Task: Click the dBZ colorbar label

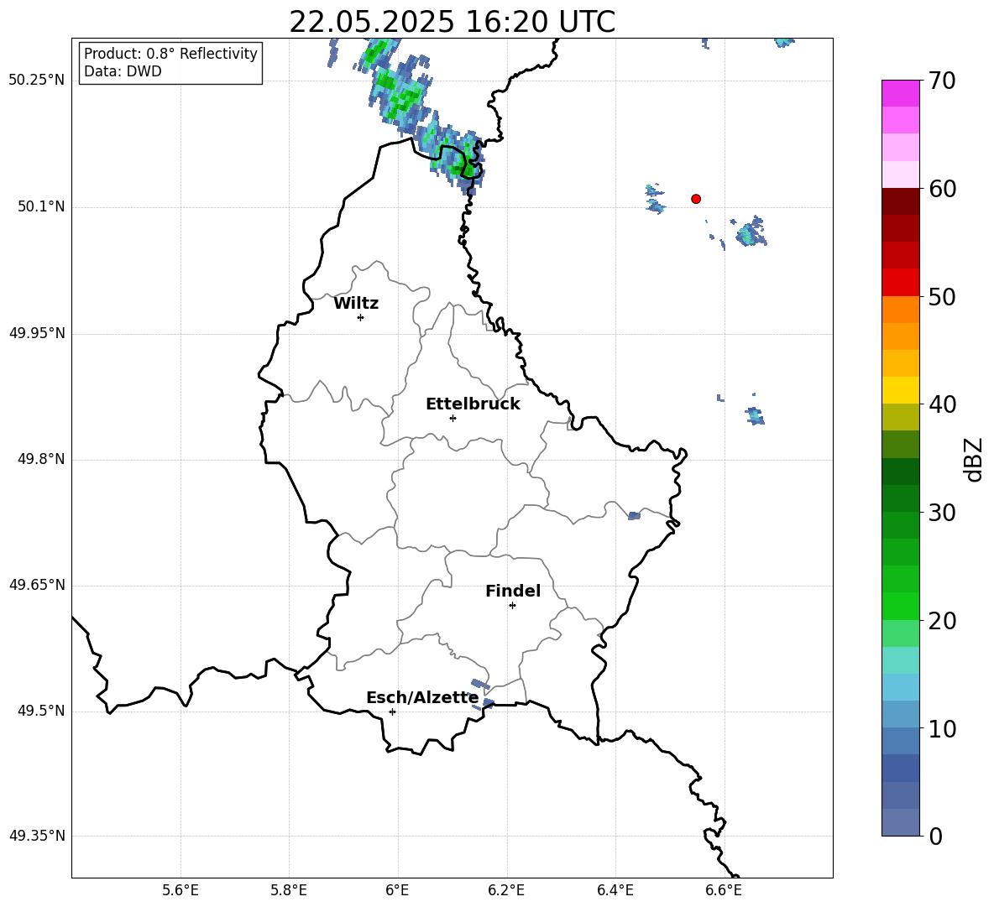Action: [975, 459]
